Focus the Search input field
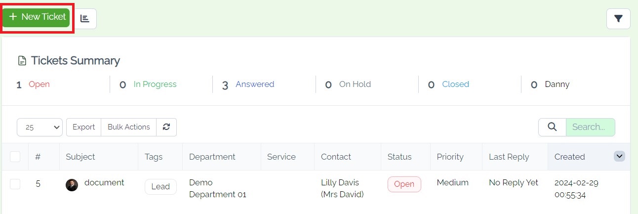The image size is (638, 214). coord(591,127)
